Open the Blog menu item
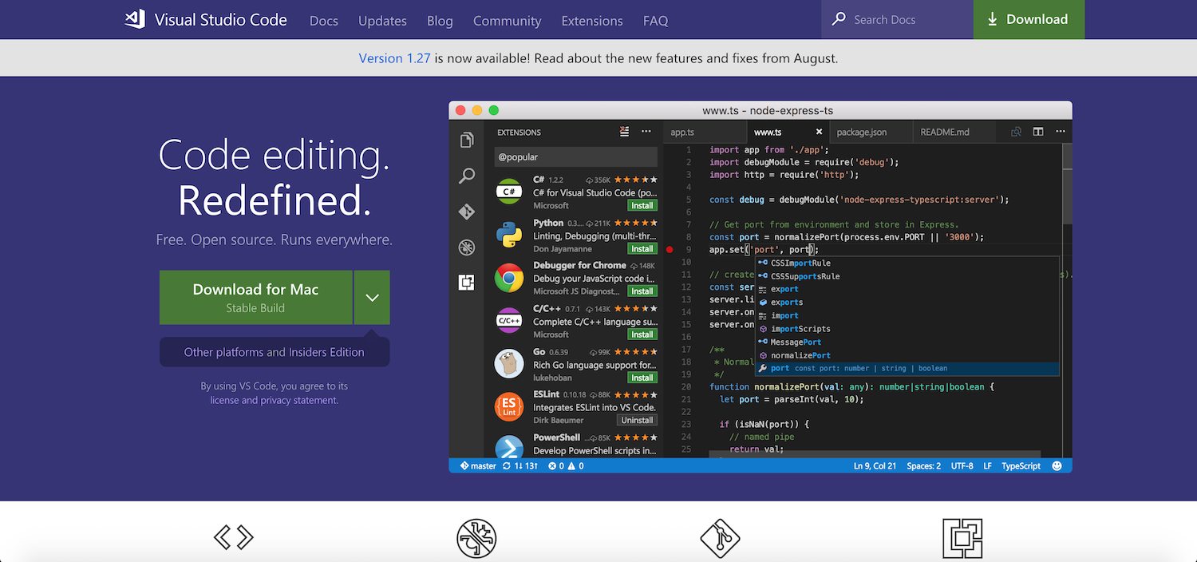 tap(440, 21)
